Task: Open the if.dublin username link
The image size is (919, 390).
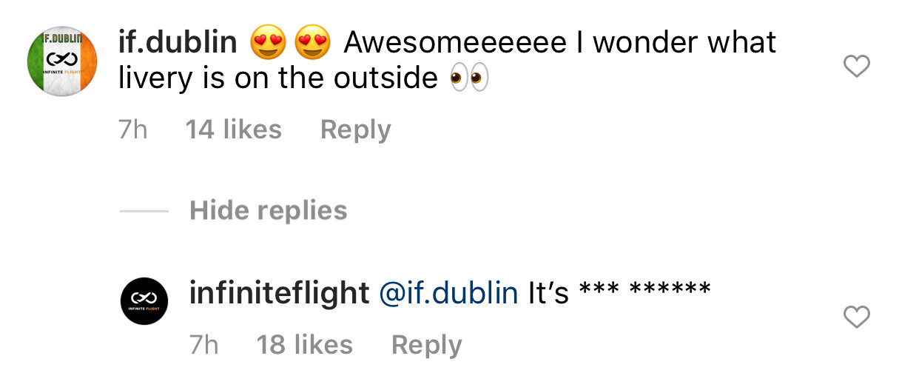Action: tap(178, 44)
